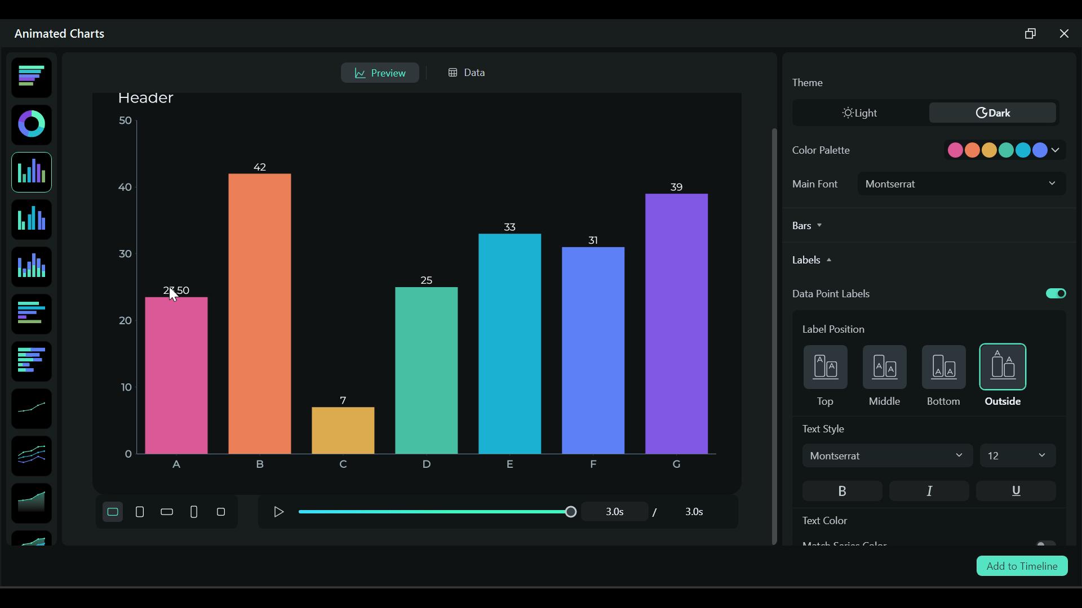Viewport: 1082px width, 608px height.
Task: Click the data label 42
Action: tap(260, 167)
